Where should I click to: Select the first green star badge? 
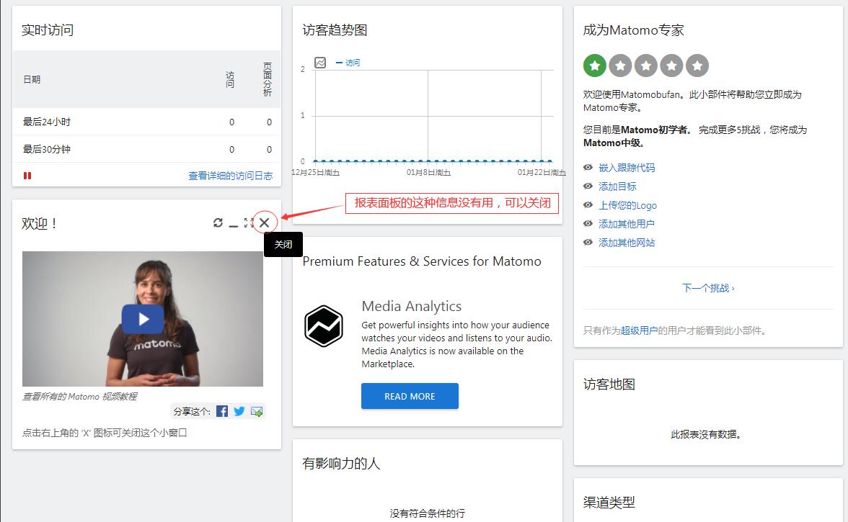click(x=594, y=66)
